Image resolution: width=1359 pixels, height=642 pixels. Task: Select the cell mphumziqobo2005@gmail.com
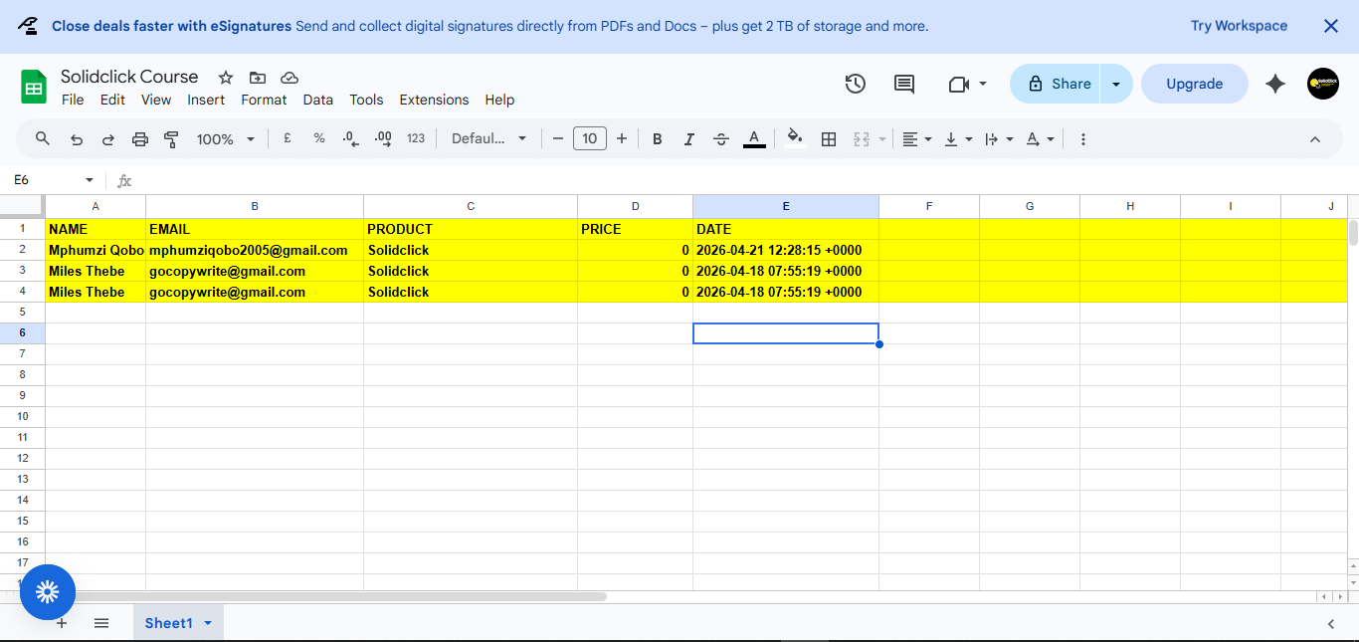255,250
